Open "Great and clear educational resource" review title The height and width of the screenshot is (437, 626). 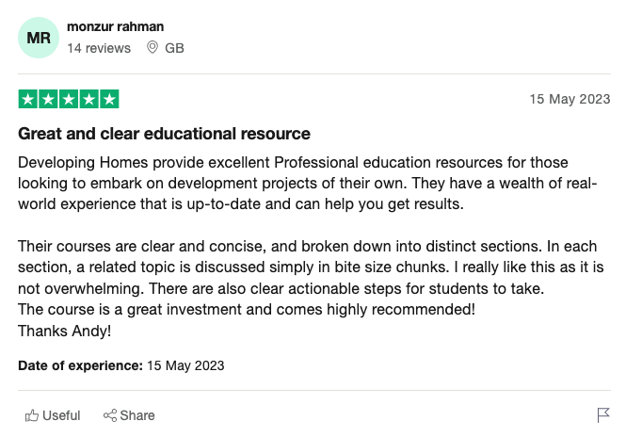(x=164, y=134)
